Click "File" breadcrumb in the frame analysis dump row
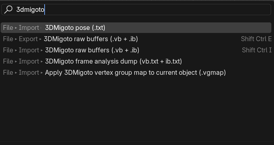Screen dimensions: 274x145 tap(8, 61)
